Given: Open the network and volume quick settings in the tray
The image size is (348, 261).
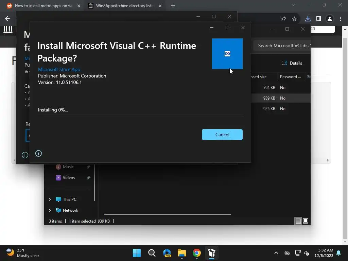Looking at the screenshot, I should pos(302,253).
